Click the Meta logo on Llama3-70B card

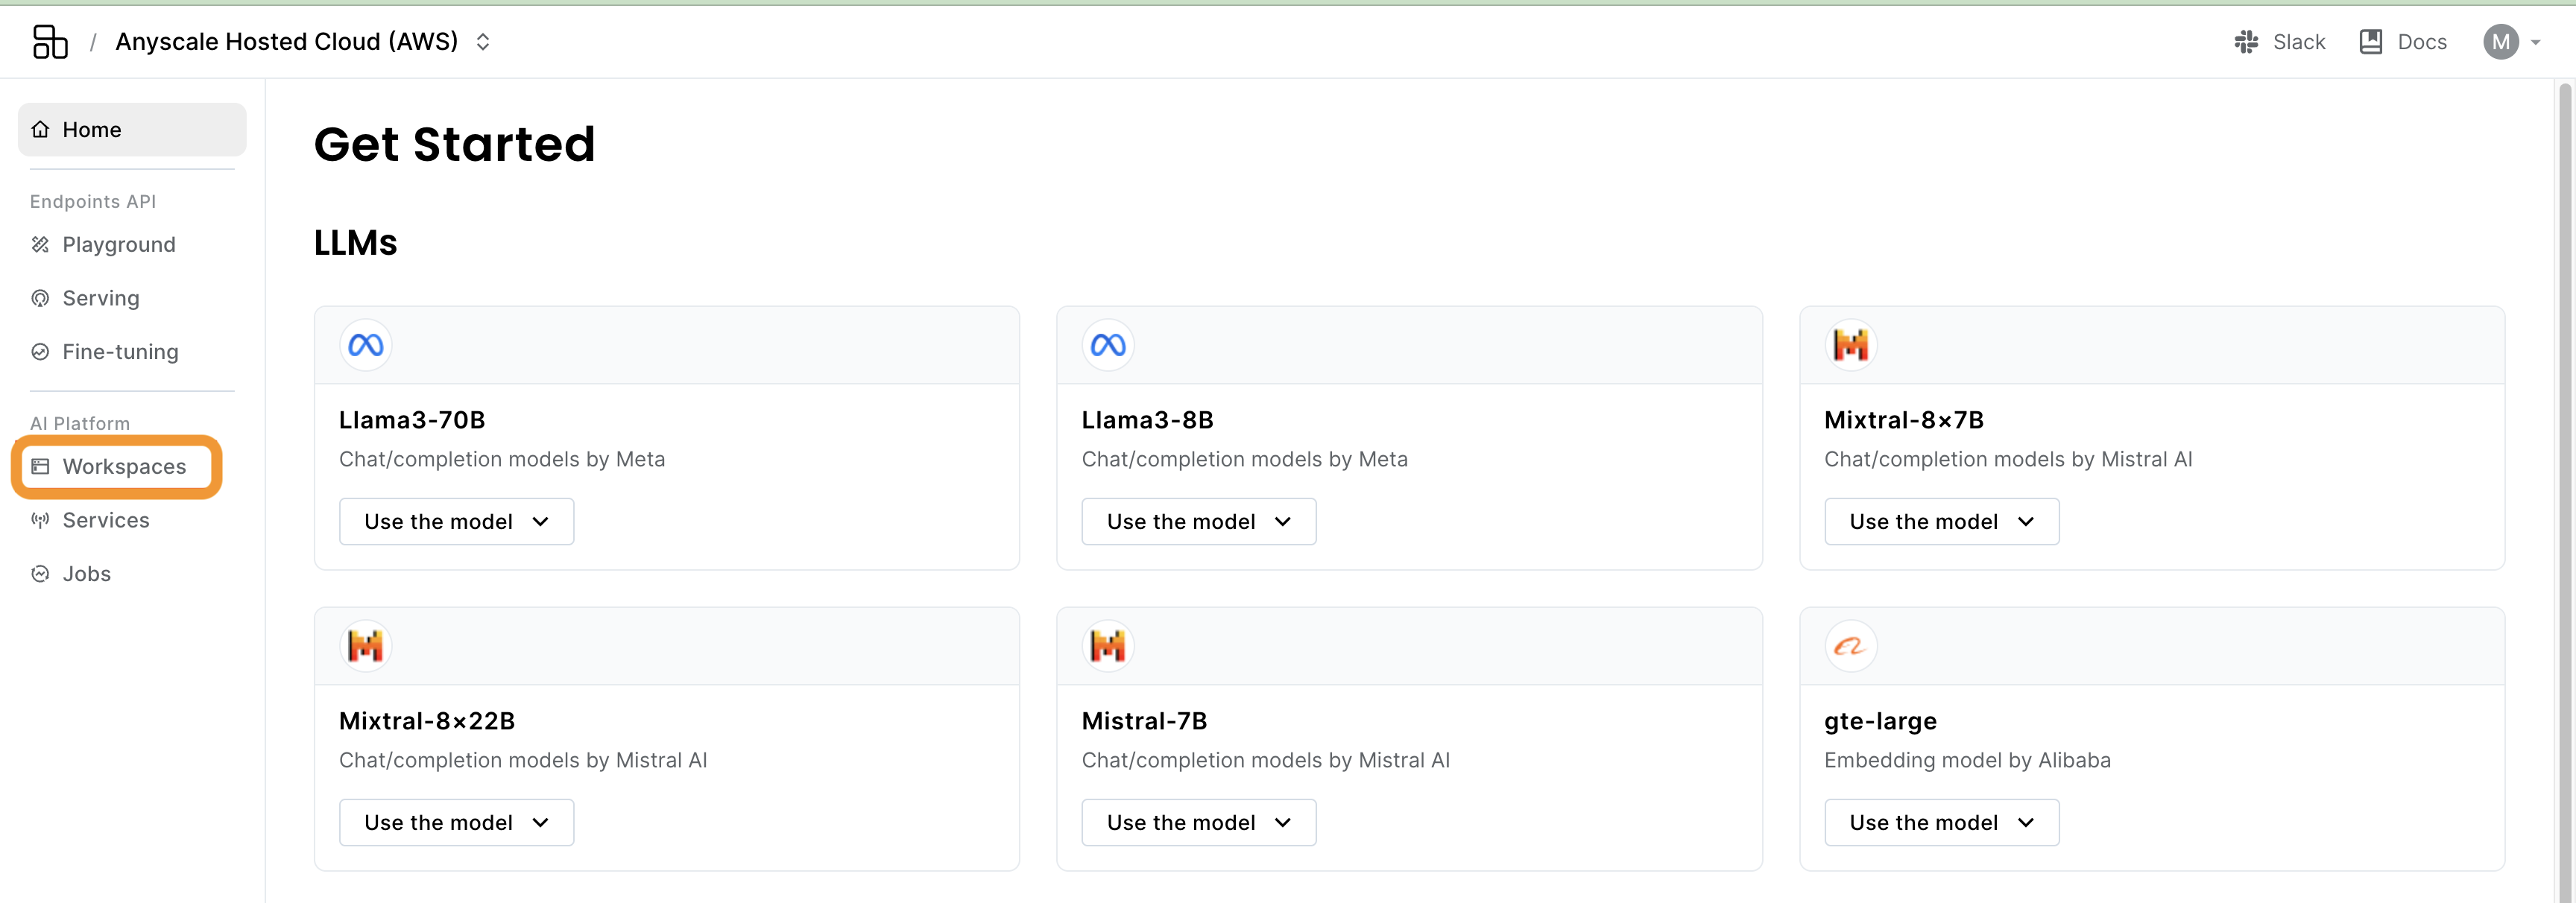(366, 345)
